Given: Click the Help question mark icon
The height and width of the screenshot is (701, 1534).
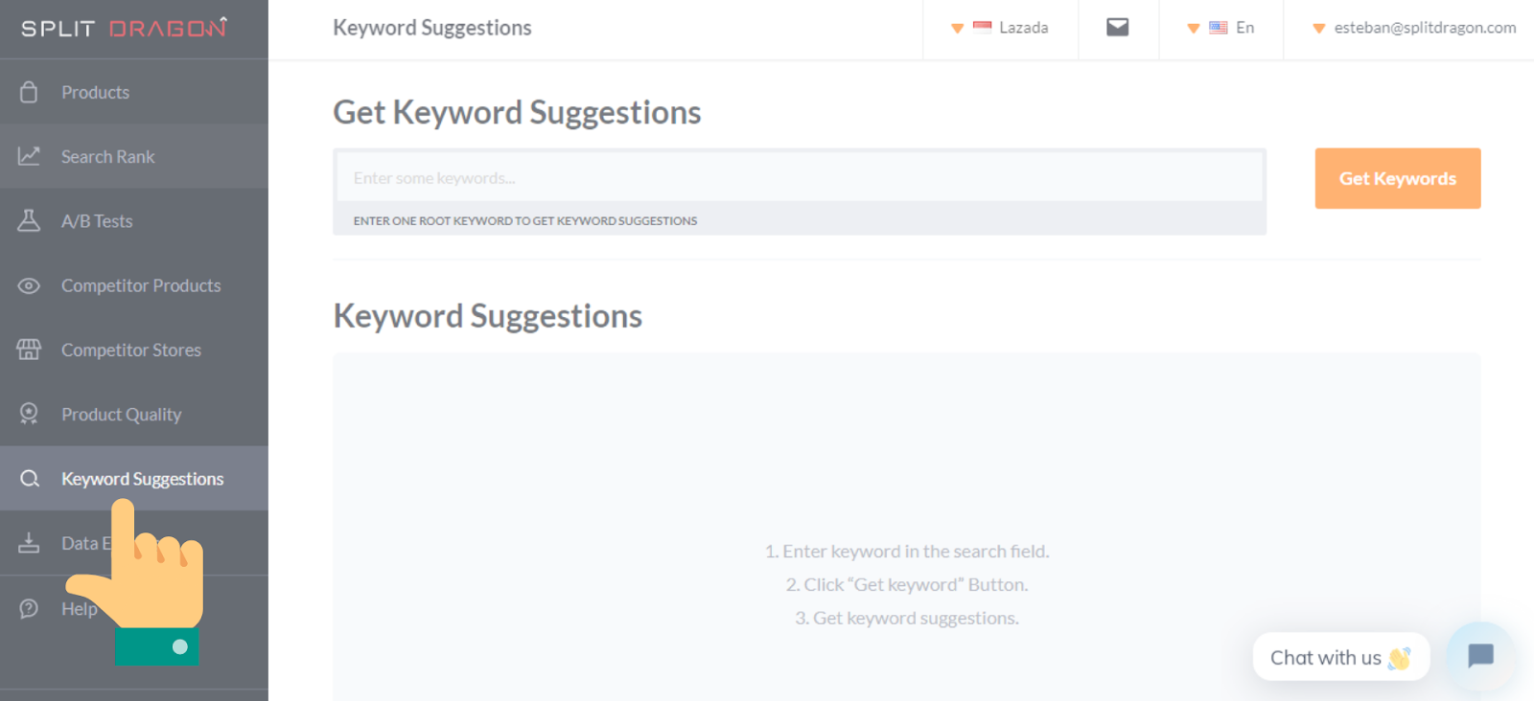Looking at the screenshot, I should 29,608.
